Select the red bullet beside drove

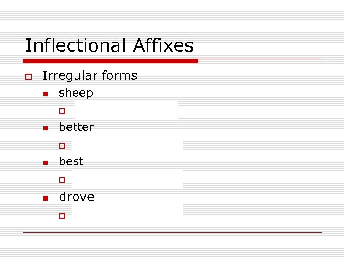(45, 198)
